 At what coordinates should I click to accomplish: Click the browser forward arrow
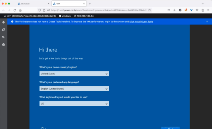pyautogui.click(x=9, y=10)
